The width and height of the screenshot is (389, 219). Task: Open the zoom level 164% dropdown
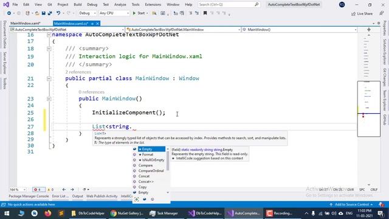[x=18, y=189]
